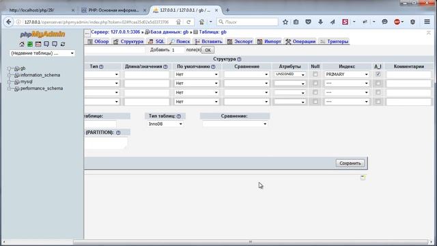Open first row default value Нет dropdown
The width and height of the screenshot is (437, 246).
197,74
